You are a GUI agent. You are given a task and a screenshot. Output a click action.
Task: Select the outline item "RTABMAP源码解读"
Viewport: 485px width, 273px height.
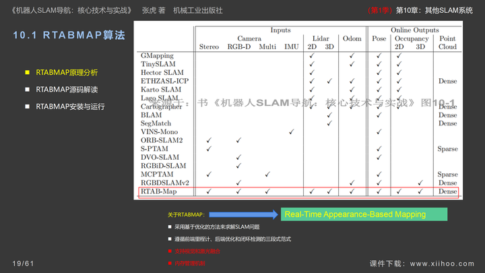pyautogui.click(x=67, y=90)
